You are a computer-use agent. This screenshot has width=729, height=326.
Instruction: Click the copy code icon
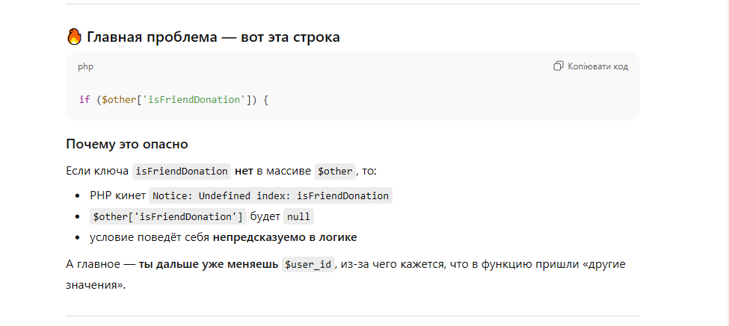point(558,66)
